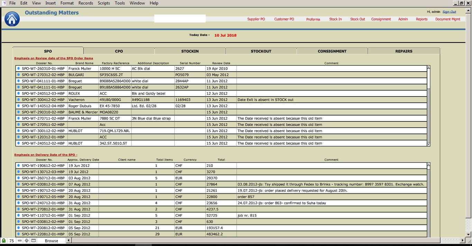This screenshot has height=246, width=472.
Task: Toggle the status toolbar window icon
Action: (x=34, y=240)
